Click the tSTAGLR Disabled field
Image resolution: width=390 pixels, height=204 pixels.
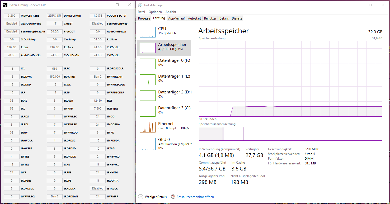point(98,188)
